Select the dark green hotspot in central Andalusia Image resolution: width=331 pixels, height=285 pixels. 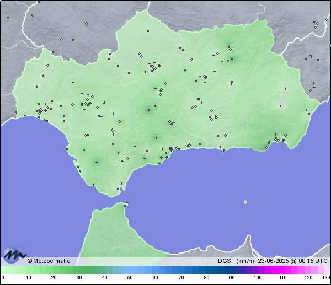click(148, 109)
